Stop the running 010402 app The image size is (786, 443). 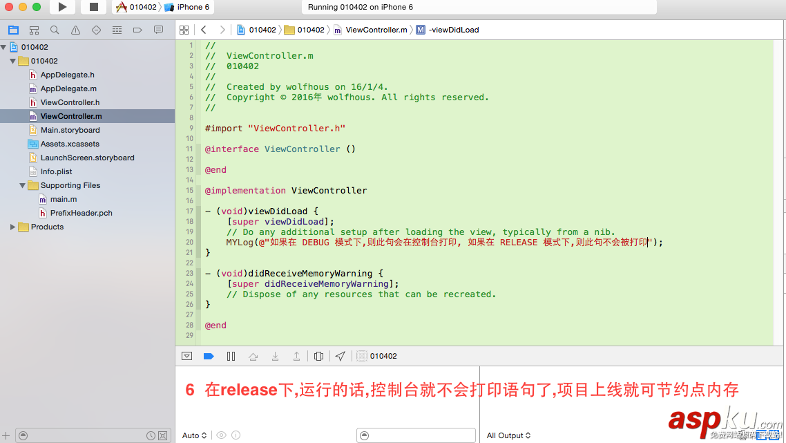coord(93,8)
